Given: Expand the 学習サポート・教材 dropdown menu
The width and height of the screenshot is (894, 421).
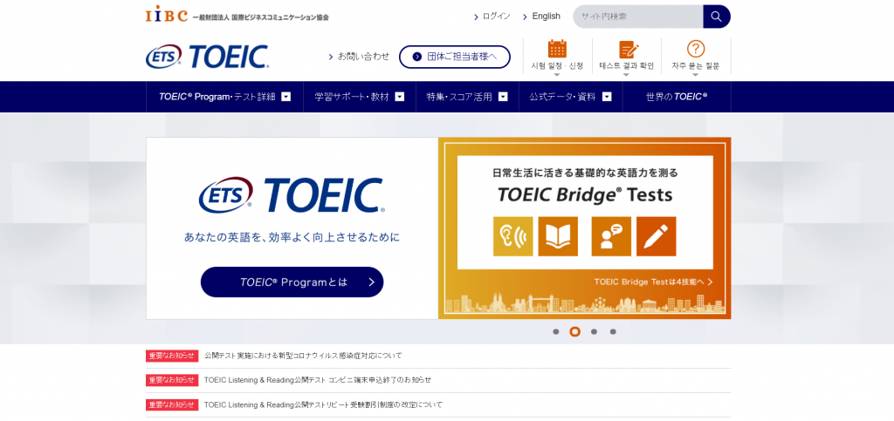Looking at the screenshot, I should tap(359, 97).
